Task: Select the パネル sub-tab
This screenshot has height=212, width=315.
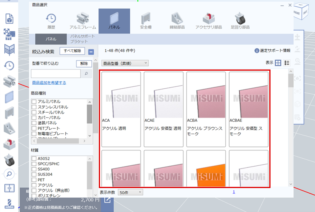Action: click(x=51, y=39)
